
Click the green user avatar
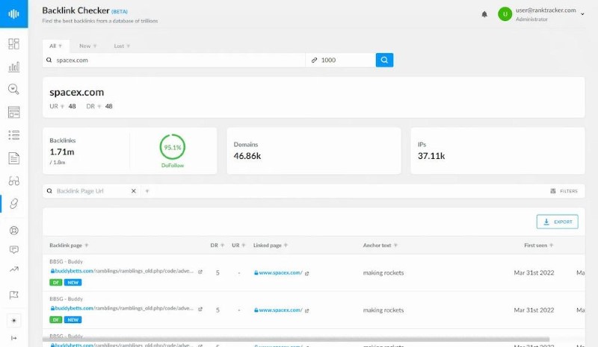[x=505, y=14]
